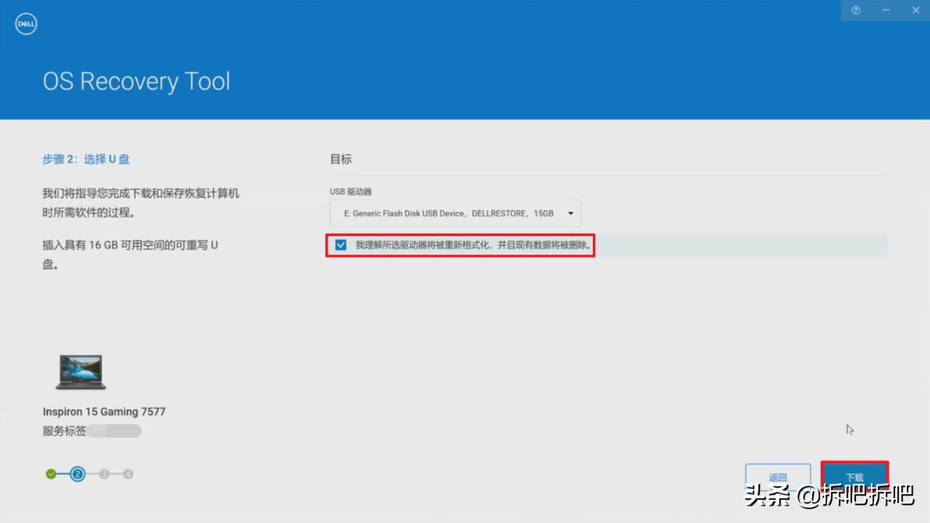930x523 pixels.
Task: Click the blue checkmark inside the confirmation checkbox
Action: [x=340, y=245]
